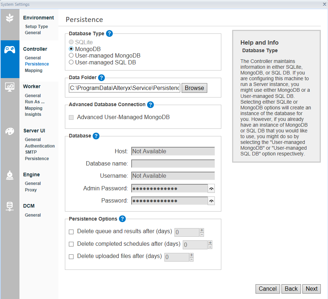Screen dimensions: 328x299
Task: Choose User-managed SQL DB option
Action: click(x=71, y=62)
